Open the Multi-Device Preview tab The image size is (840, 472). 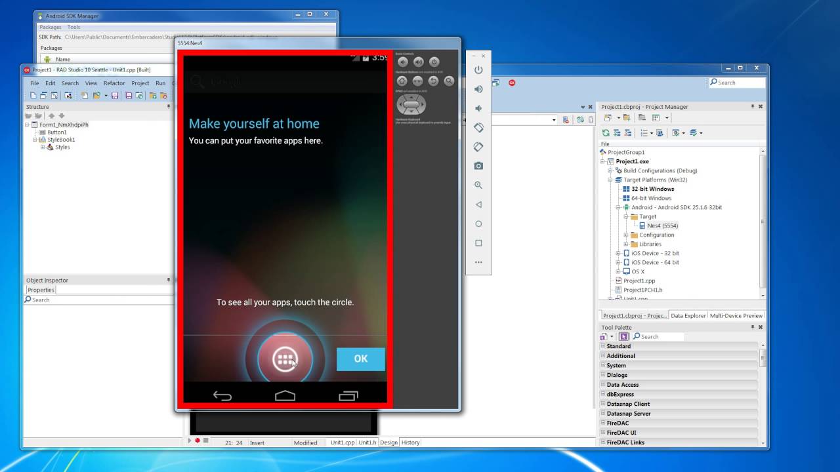736,315
